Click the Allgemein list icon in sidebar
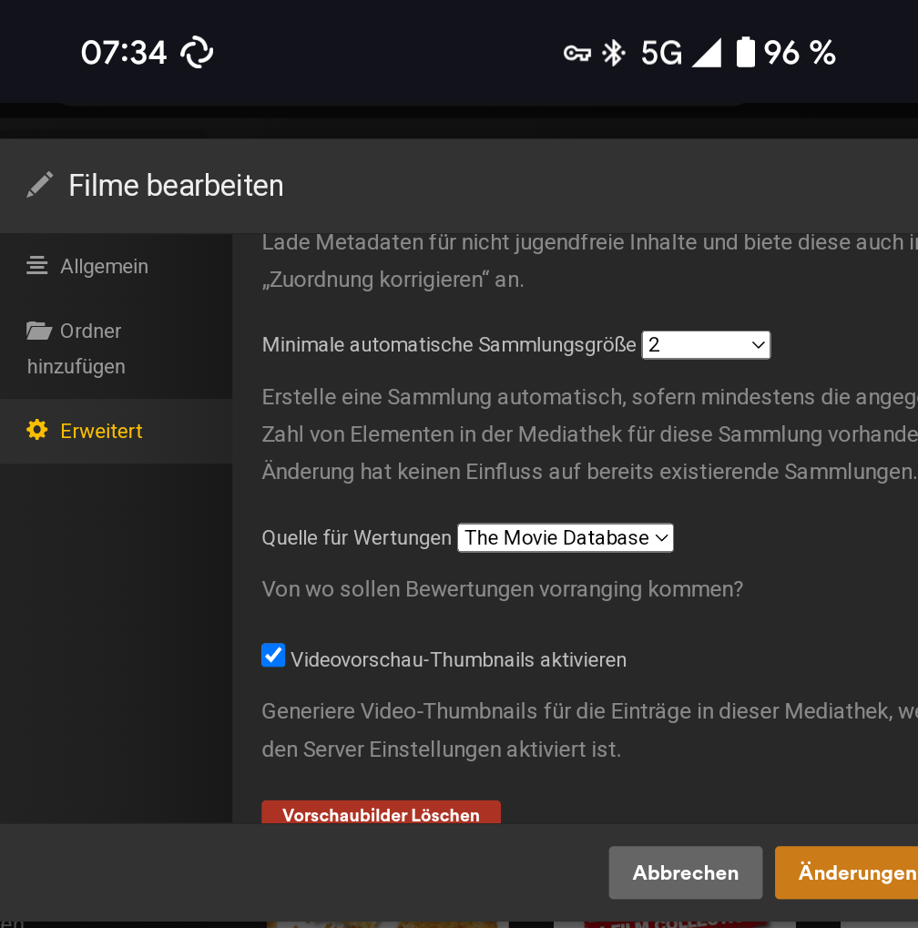The width and height of the screenshot is (918, 928). point(36,266)
